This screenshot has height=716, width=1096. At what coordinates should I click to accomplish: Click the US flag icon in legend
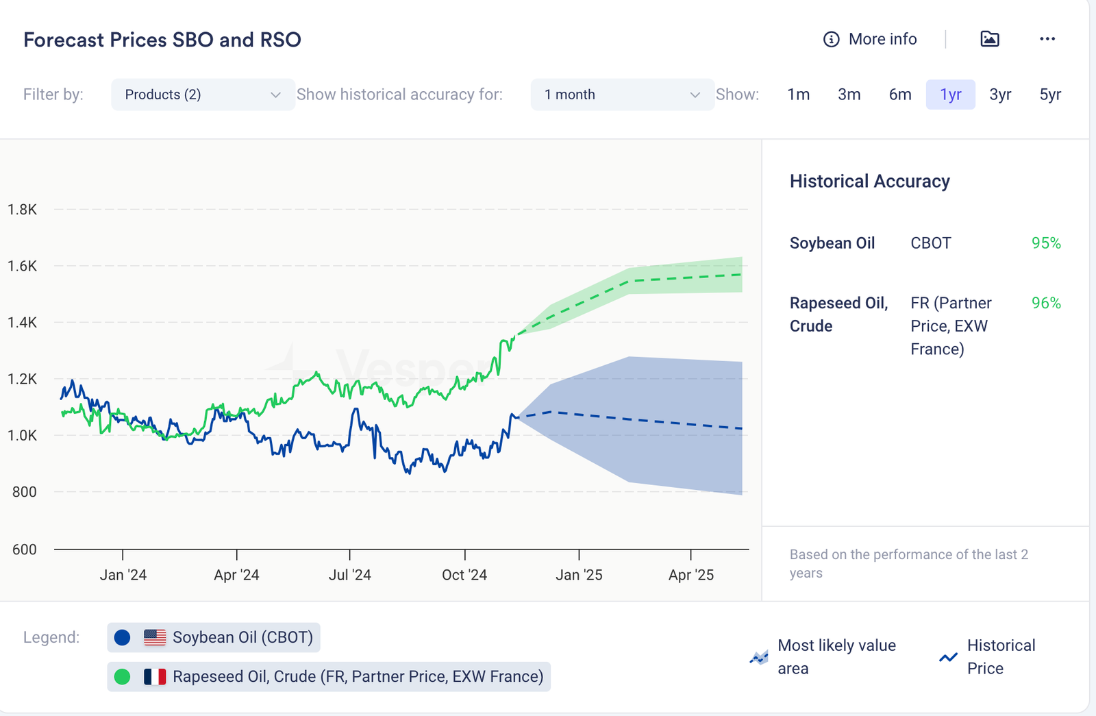click(155, 638)
